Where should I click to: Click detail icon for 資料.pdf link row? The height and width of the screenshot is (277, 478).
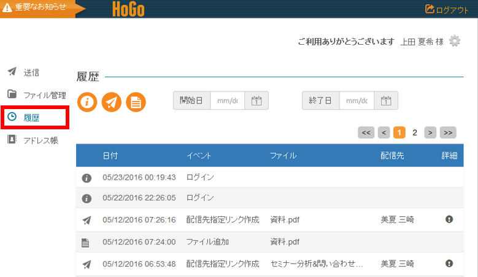point(449,219)
